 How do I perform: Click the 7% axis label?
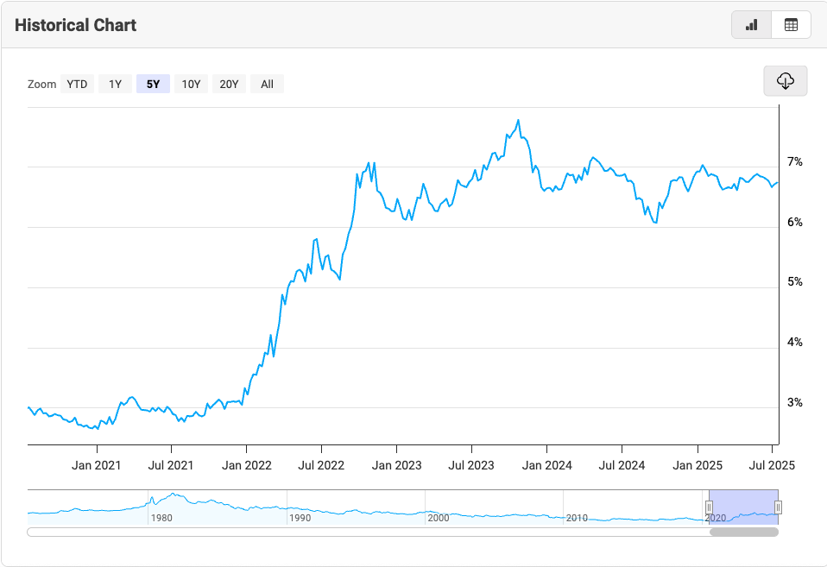[795, 162]
